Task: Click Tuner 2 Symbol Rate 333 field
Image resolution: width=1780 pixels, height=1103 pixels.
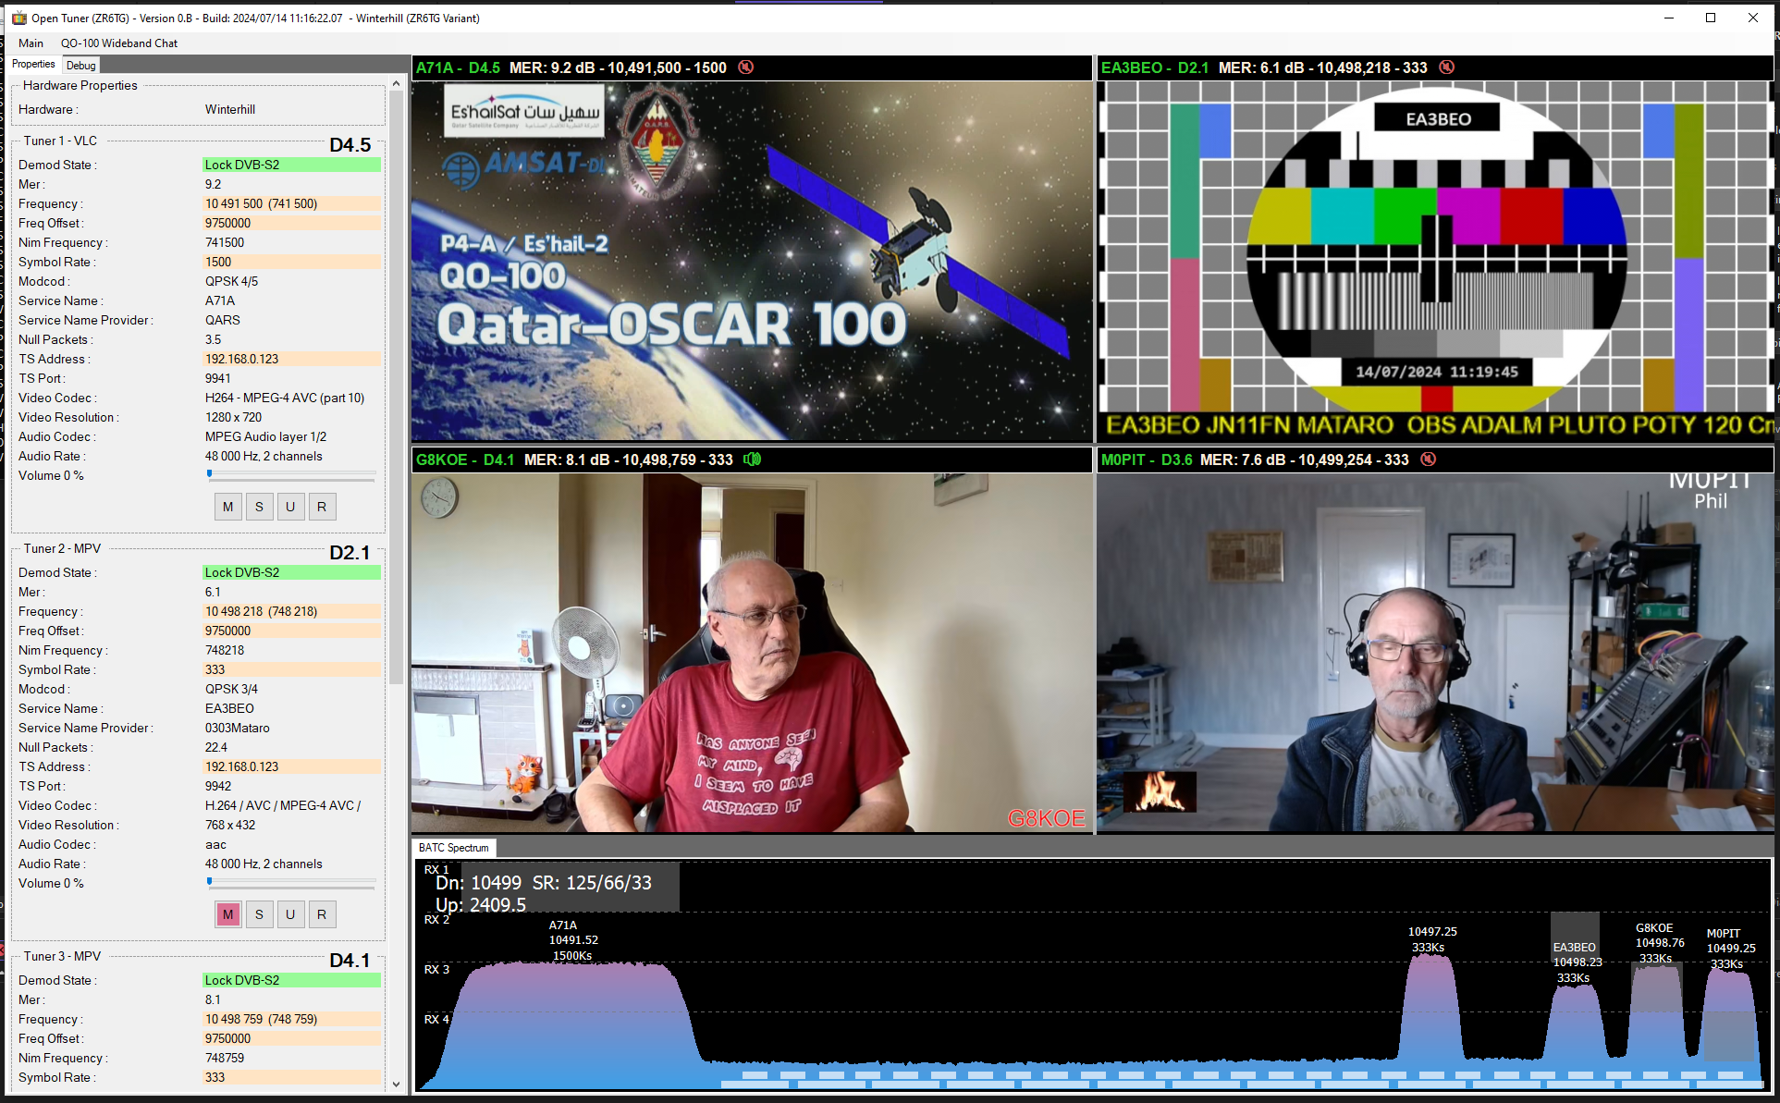Action: click(x=291, y=669)
